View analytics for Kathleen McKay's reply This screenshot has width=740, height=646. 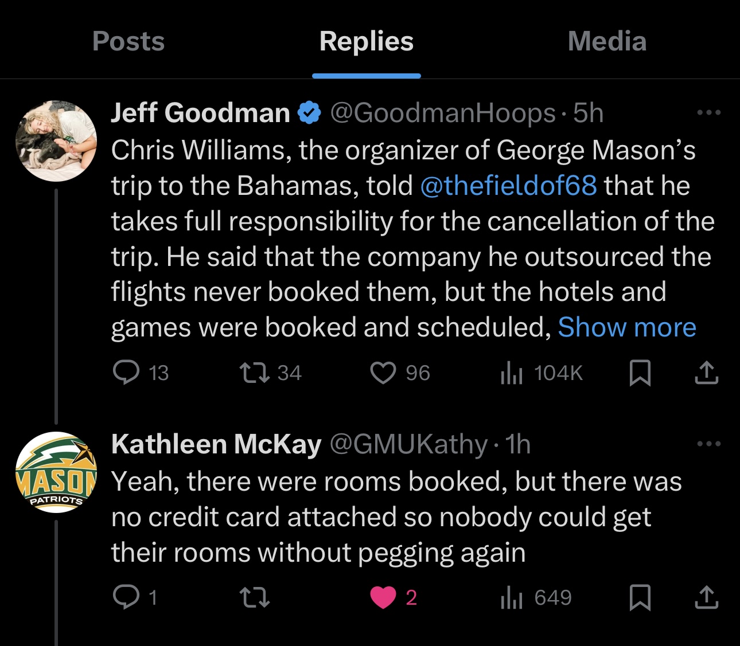(x=512, y=597)
